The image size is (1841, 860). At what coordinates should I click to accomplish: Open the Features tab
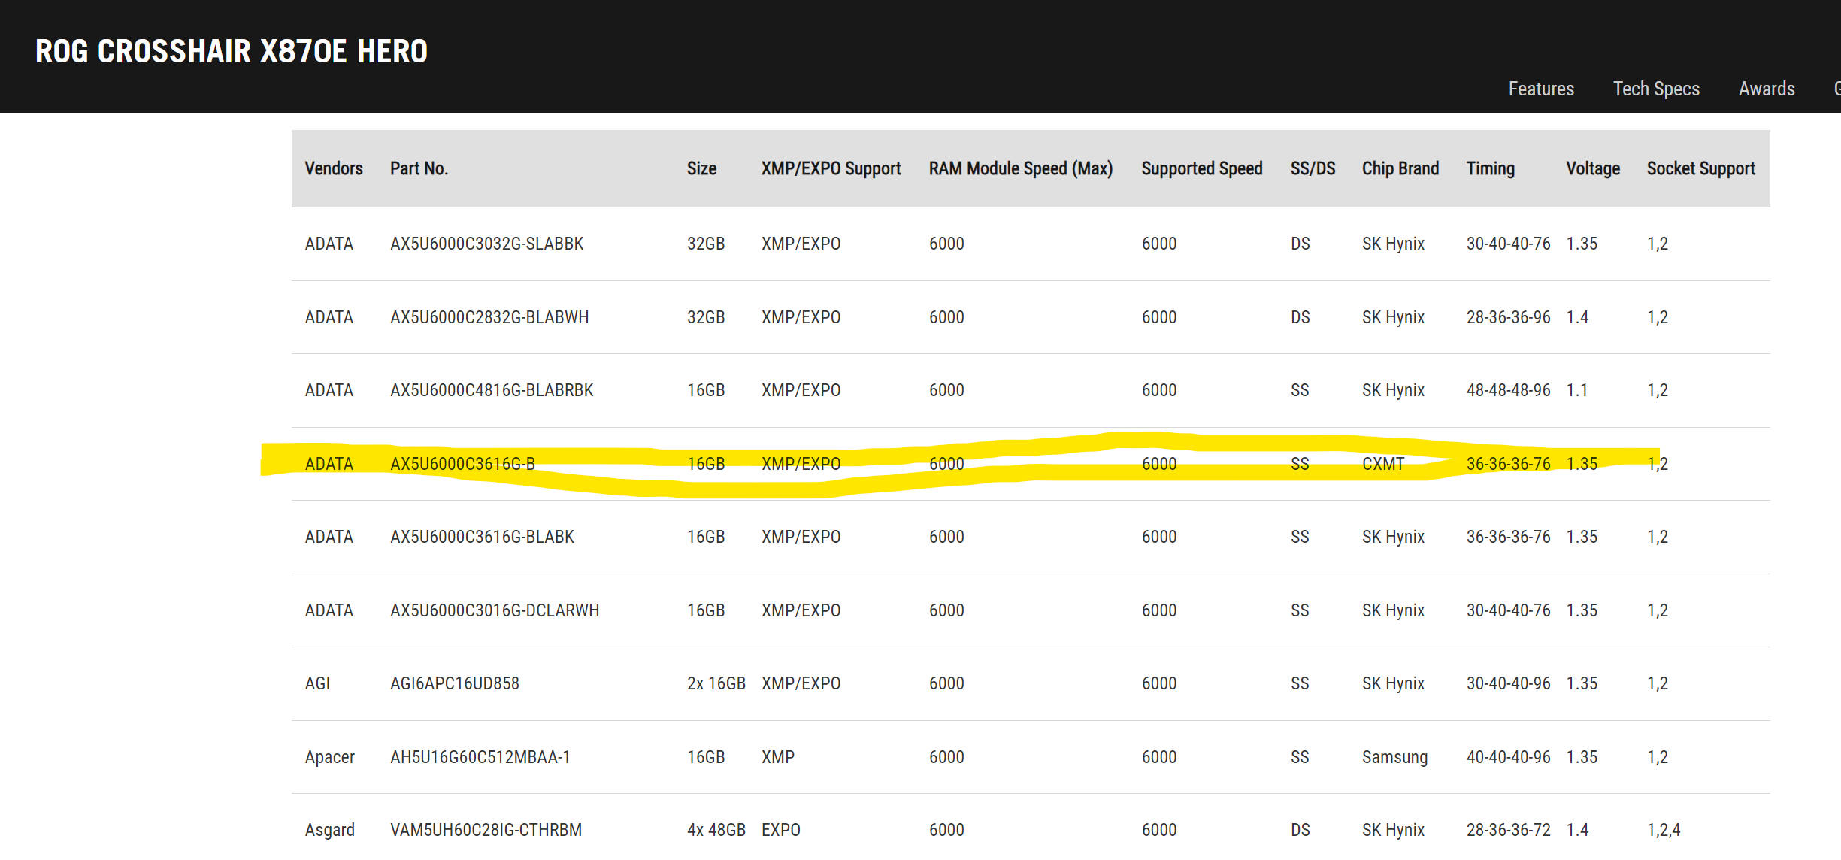pos(1540,89)
